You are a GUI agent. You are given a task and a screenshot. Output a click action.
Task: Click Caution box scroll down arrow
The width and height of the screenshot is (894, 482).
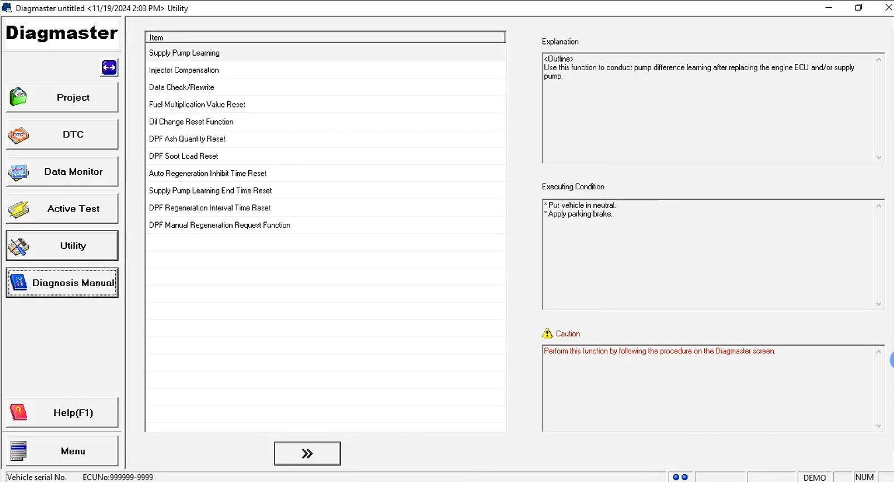[x=879, y=426]
